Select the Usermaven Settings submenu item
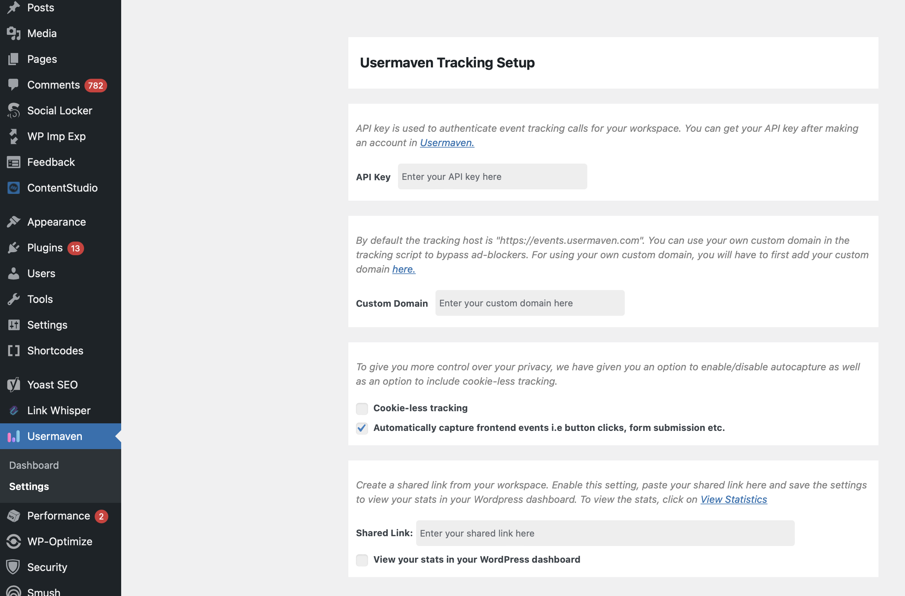Screen dimensions: 905x596 pyautogui.click(x=29, y=487)
